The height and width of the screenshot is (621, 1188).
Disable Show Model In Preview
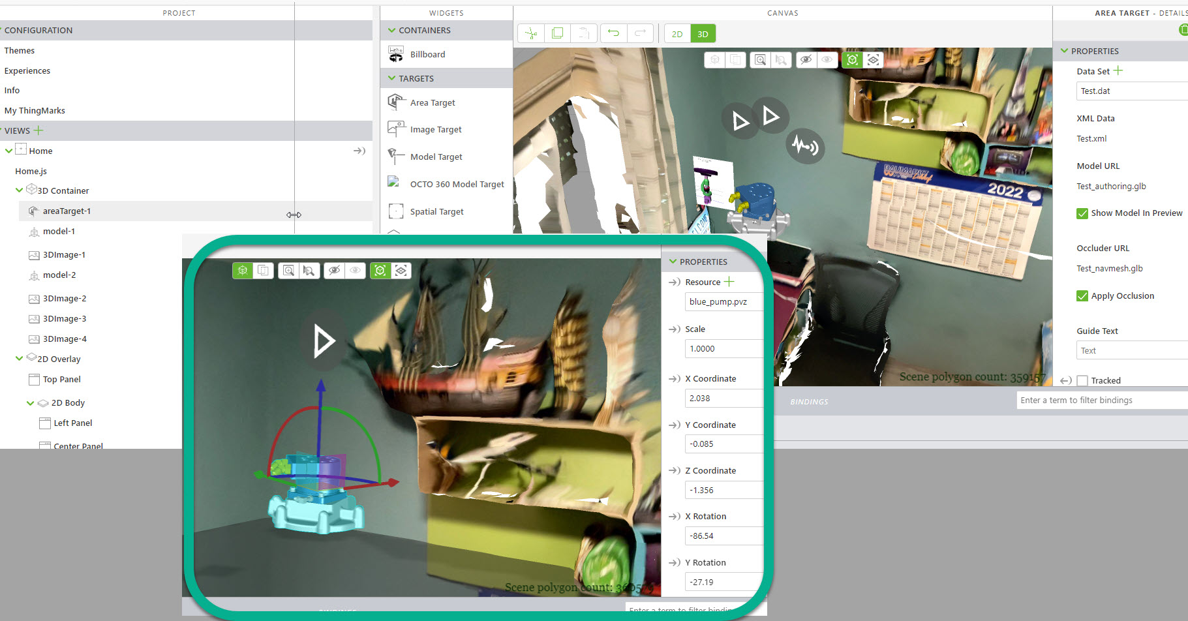[x=1082, y=213]
